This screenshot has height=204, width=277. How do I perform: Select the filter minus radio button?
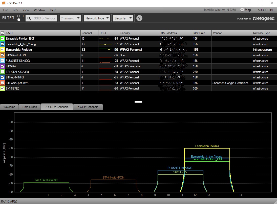coord(19,20)
